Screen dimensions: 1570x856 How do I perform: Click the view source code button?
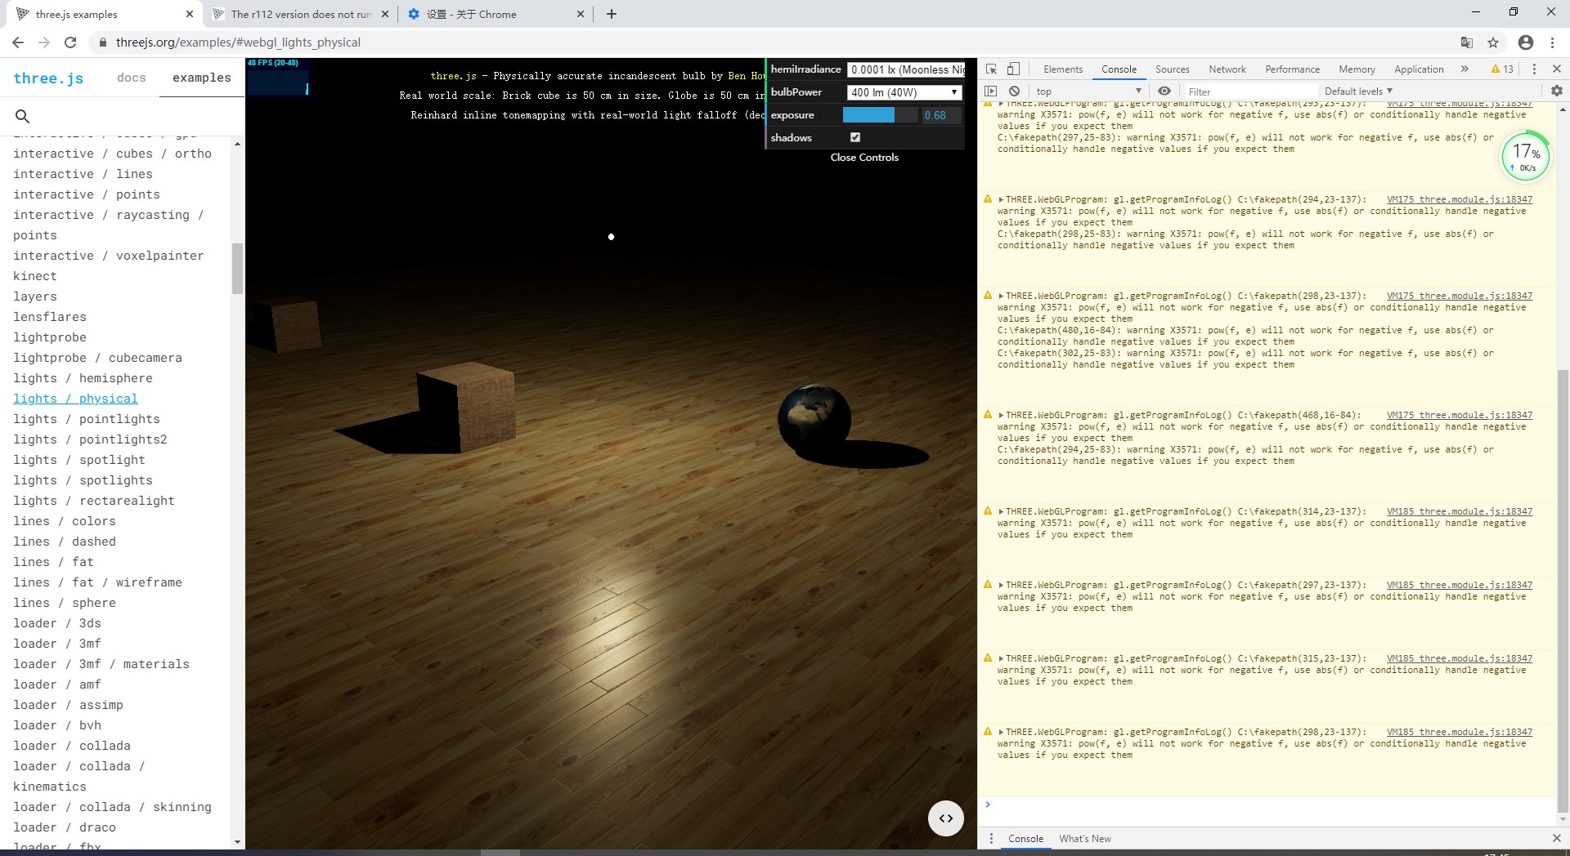pos(946,818)
